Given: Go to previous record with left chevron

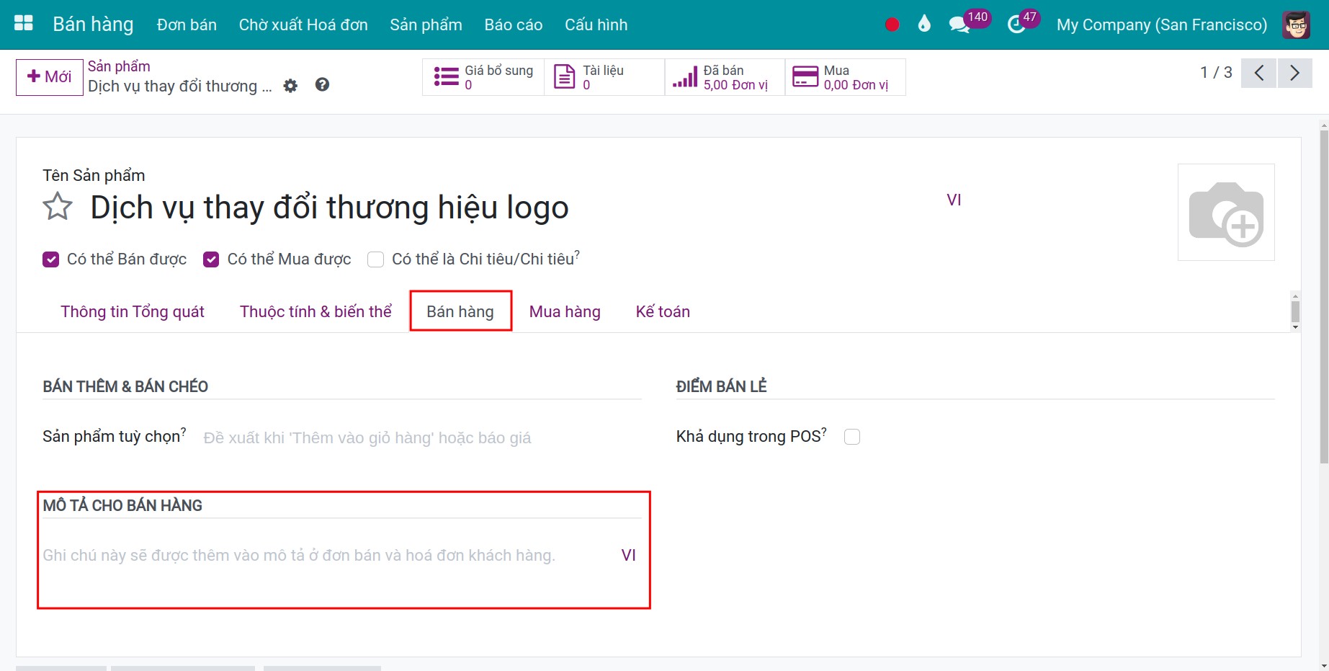Looking at the screenshot, I should pos(1258,73).
